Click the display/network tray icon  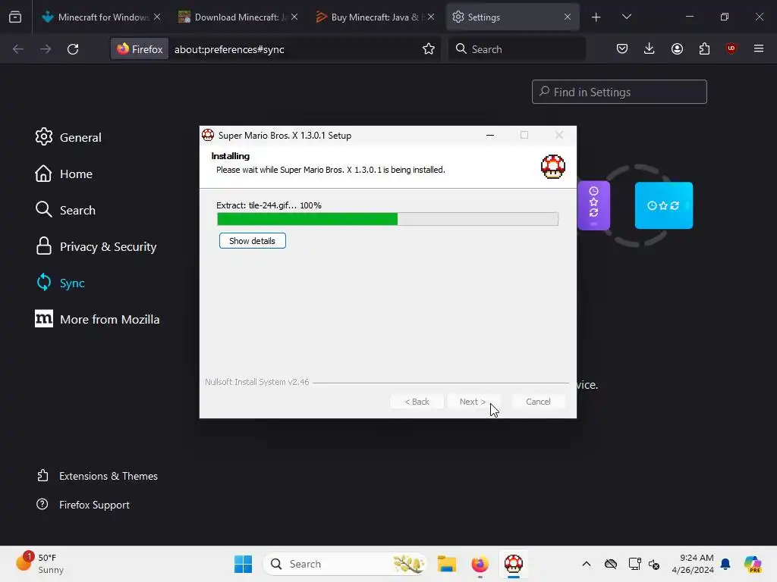[x=634, y=564]
